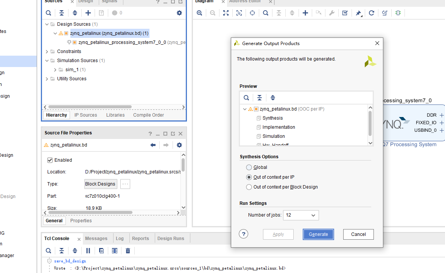Regenerate layout with refresh icon in Diagram
The width and height of the screenshot is (445, 273).
click(372, 13)
